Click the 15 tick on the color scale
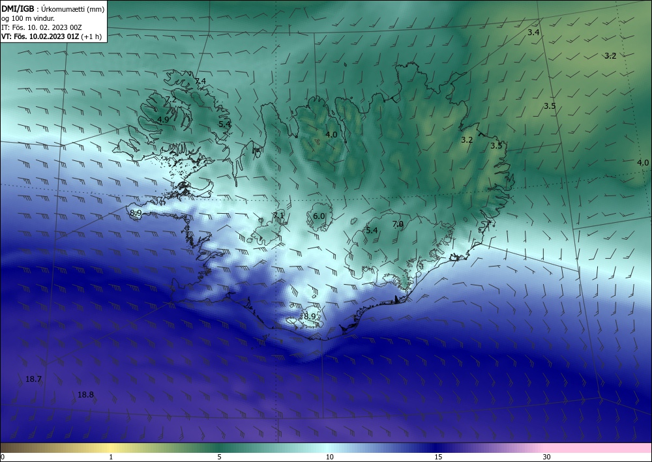The width and height of the screenshot is (652, 462). (438, 457)
